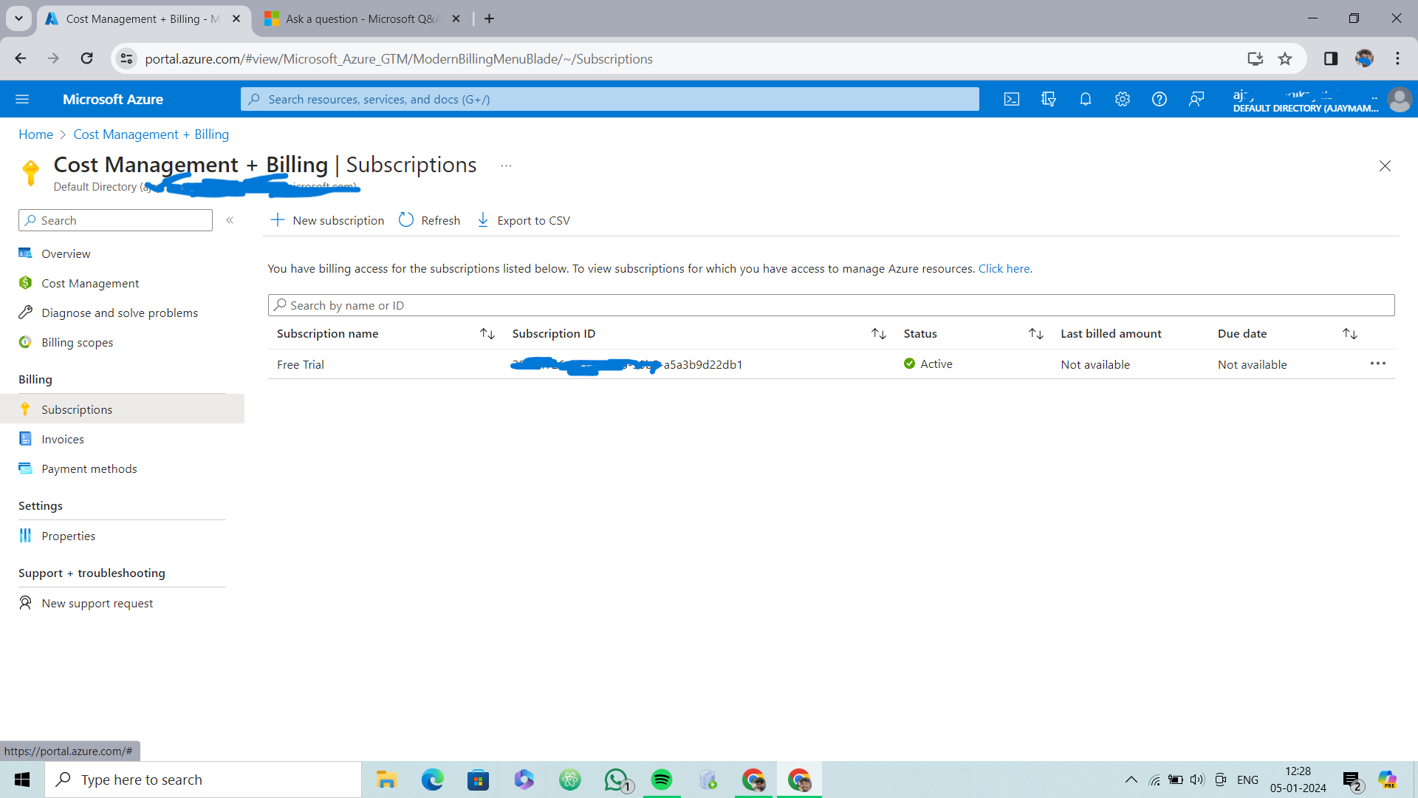Viewport: 1418px width, 798px height.
Task: Open the blade's more options ellipsis by the title
Action: 506,166
